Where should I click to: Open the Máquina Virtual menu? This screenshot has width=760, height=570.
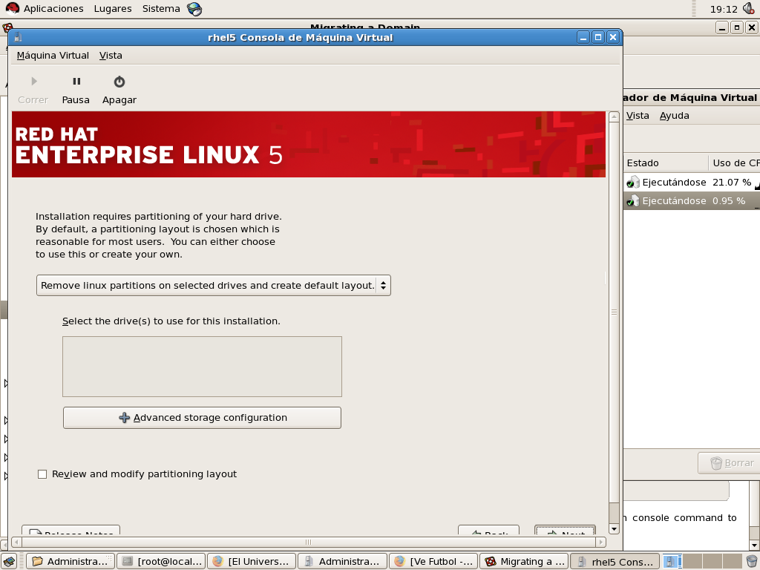[x=53, y=56]
